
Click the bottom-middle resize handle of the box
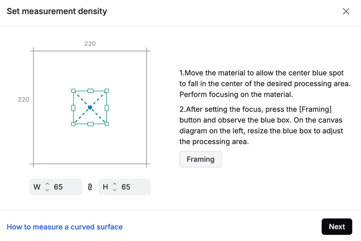[90, 124]
